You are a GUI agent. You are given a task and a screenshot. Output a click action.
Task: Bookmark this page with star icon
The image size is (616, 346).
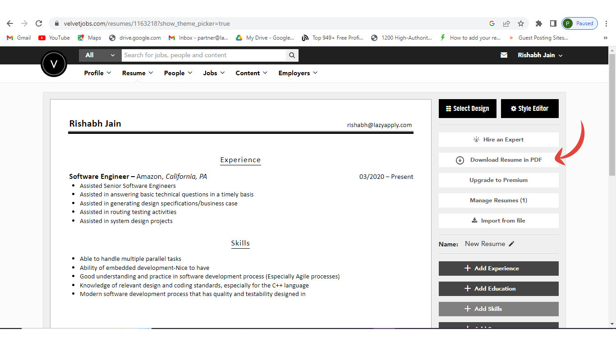tap(521, 23)
